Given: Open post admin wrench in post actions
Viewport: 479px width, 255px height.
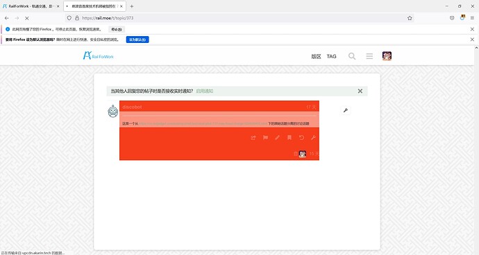Looking at the screenshot, I should pyautogui.click(x=313, y=138).
